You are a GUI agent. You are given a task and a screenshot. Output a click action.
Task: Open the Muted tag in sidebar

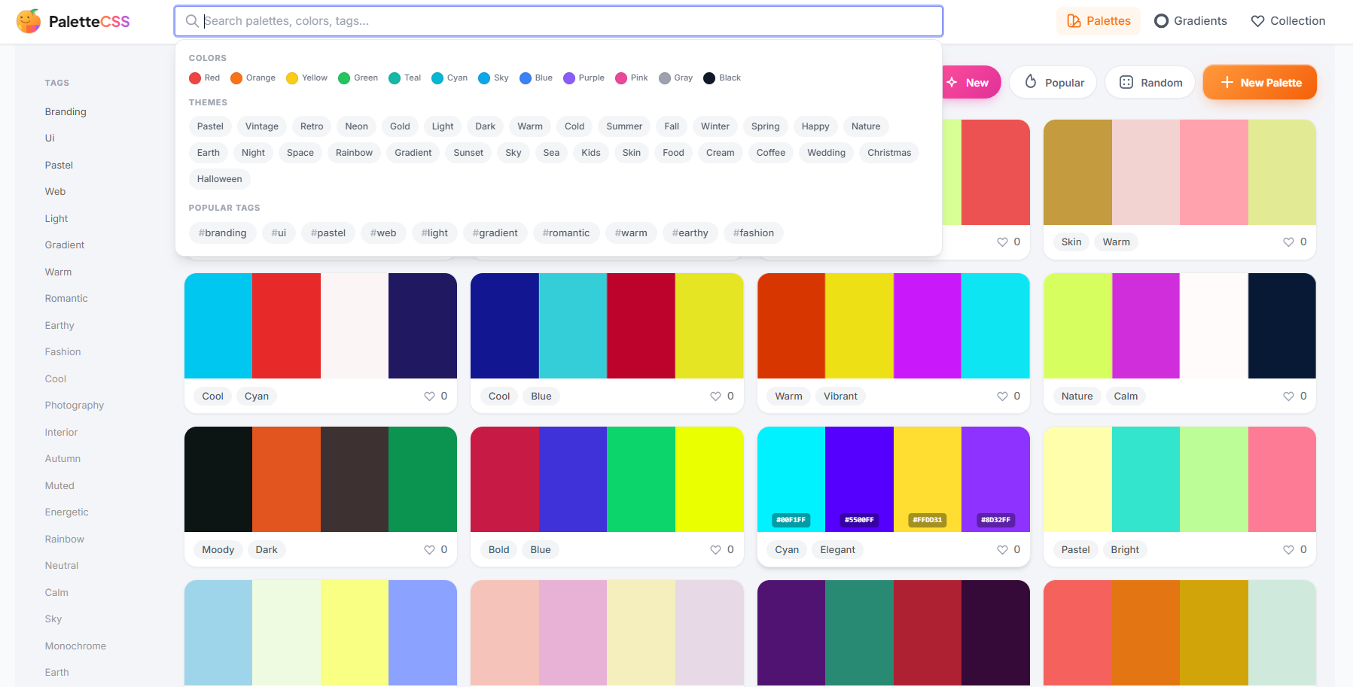[59, 486]
